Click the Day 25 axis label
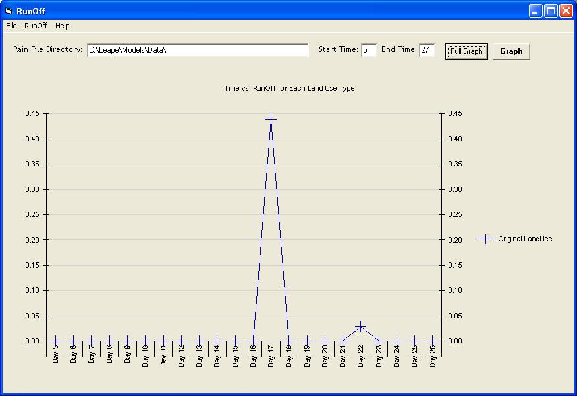 [415, 356]
